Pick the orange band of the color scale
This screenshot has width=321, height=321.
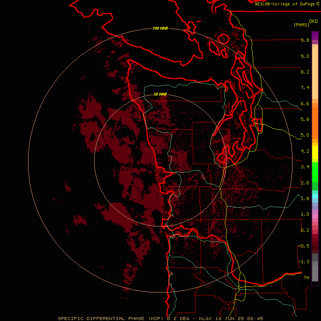click(315, 123)
